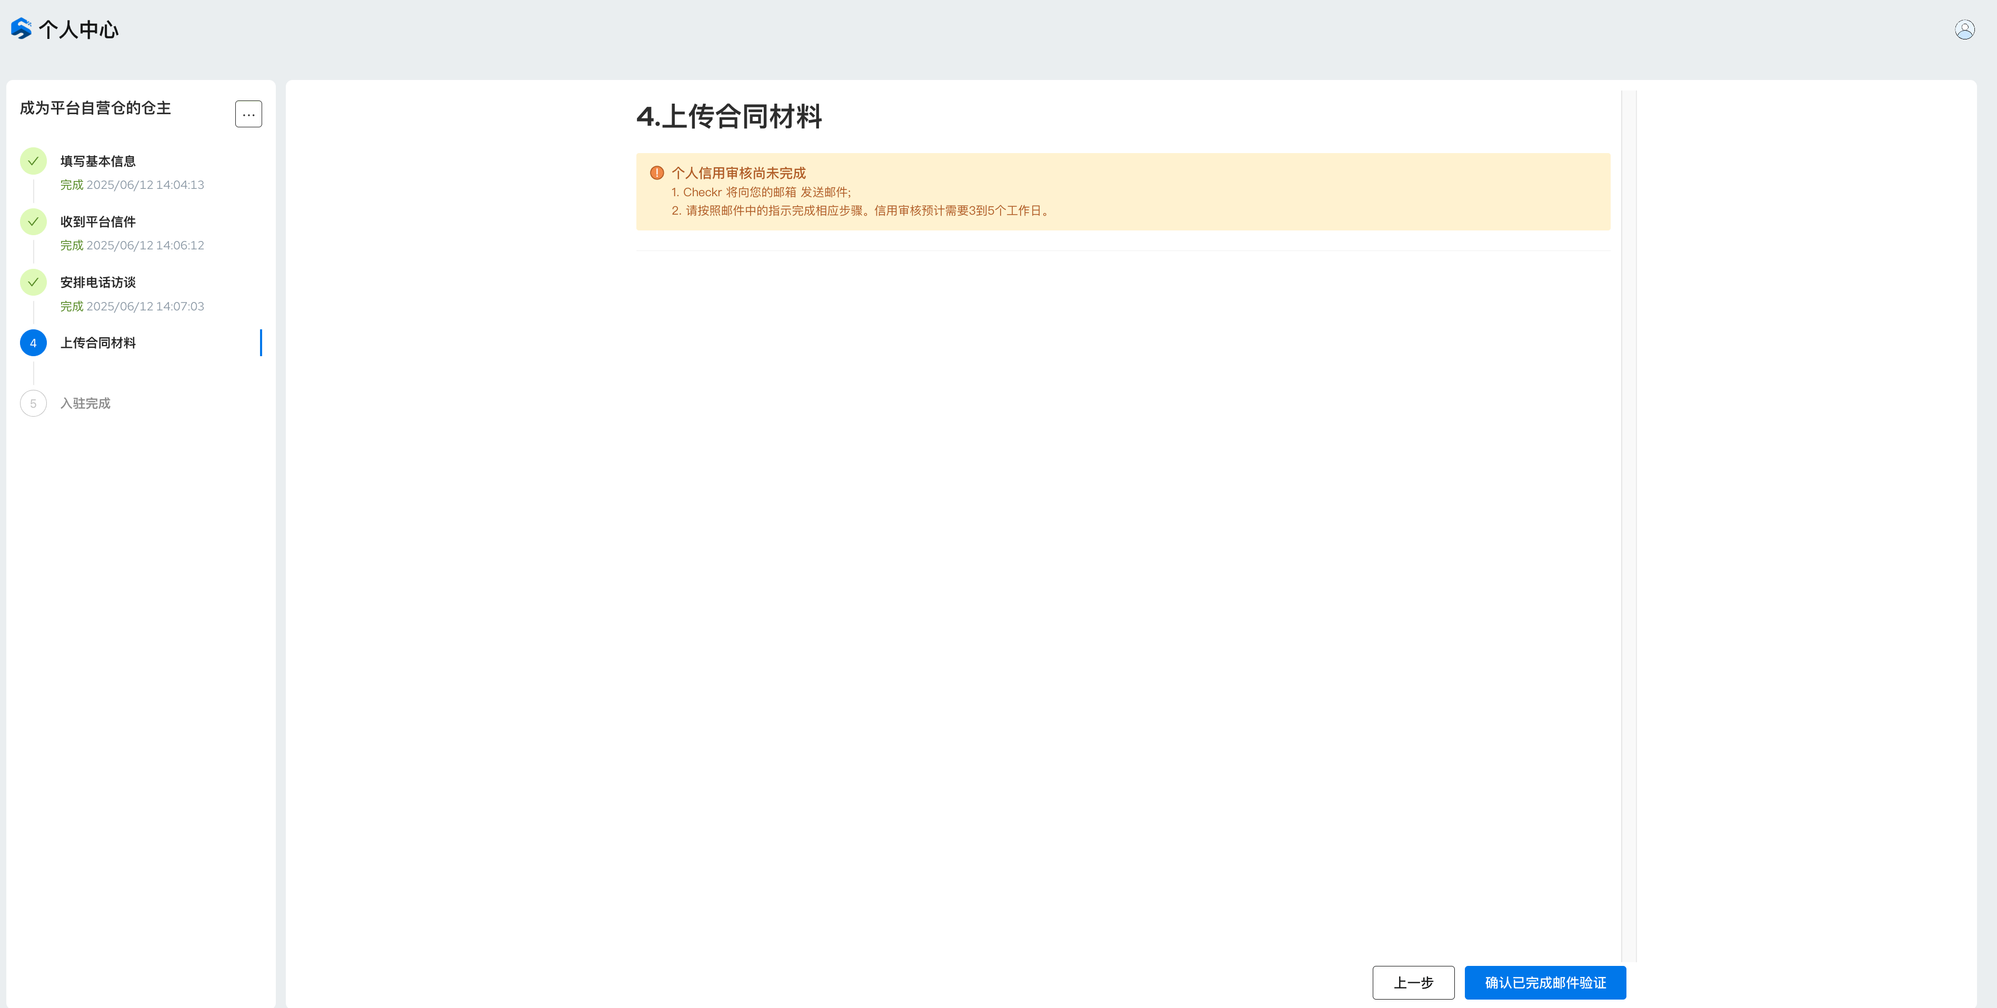Image resolution: width=1997 pixels, height=1008 pixels.
Task: Click the 成为平台自营仓的仓主 panel title
Action: point(95,108)
